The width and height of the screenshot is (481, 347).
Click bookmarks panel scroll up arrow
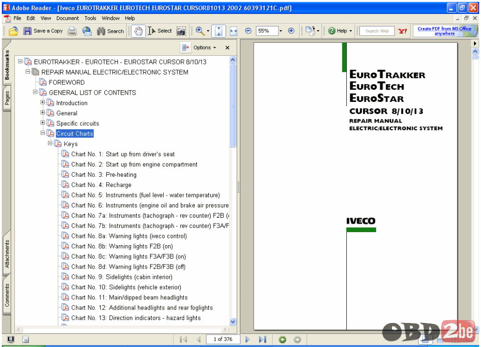[x=233, y=60]
